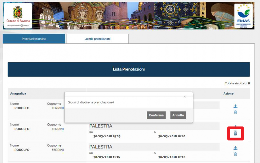Screen dimensions: 260x163
Task: Download the booking starting at 11:15
Action: point(235,148)
